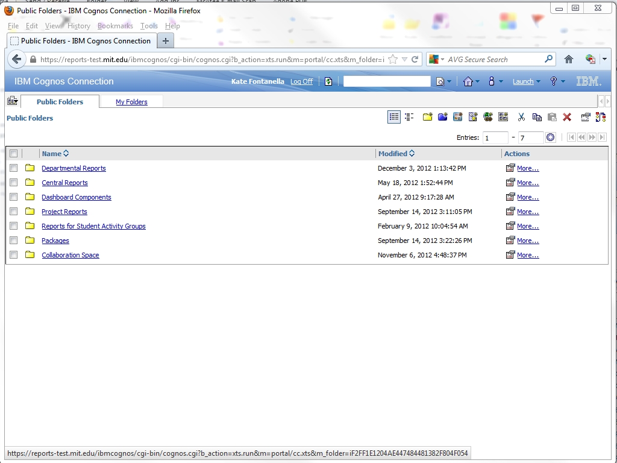Expand the Help question mark dropdown
The height and width of the screenshot is (463, 617).
pyautogui.click(x=563, y=81)
